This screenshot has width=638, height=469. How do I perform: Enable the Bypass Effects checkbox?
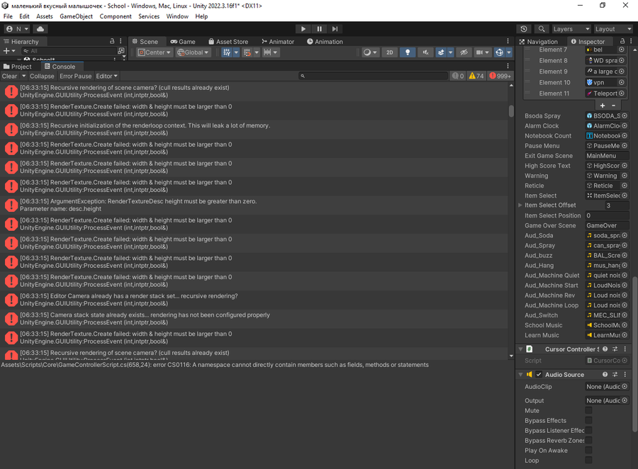[588, 420]
